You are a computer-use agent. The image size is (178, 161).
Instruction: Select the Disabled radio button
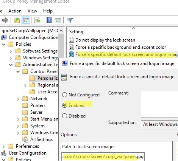pos(64,116)
